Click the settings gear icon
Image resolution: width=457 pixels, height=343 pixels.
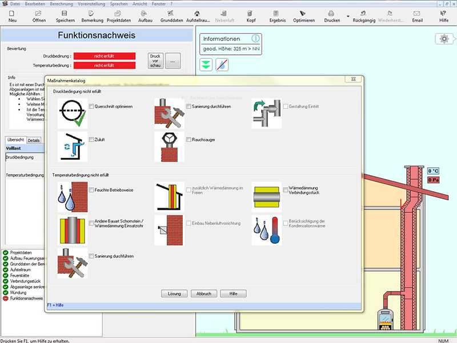(444, 39)
